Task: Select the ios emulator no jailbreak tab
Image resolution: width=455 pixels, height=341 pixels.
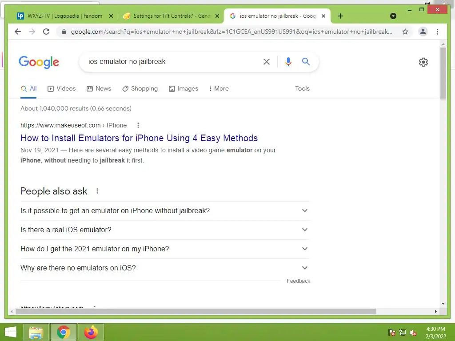Action: [278, 16]
